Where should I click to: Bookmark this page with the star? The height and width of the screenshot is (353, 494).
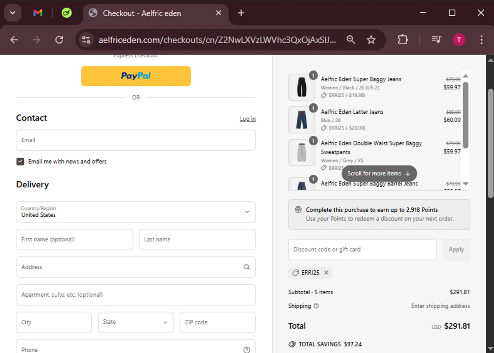[371, 40]
